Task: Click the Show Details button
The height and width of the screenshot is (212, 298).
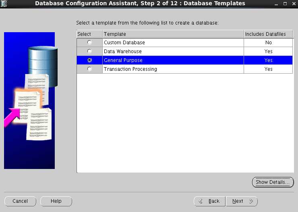Action: [273, 182]
